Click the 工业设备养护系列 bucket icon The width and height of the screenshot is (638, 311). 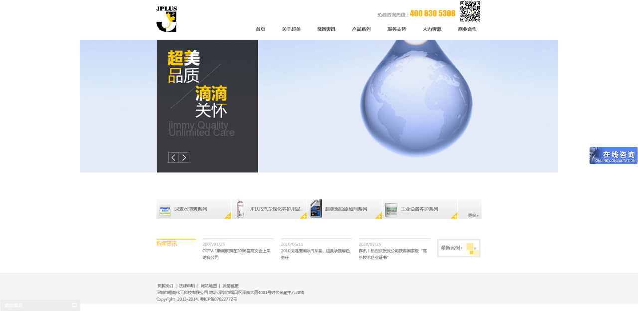click(391, 210)
